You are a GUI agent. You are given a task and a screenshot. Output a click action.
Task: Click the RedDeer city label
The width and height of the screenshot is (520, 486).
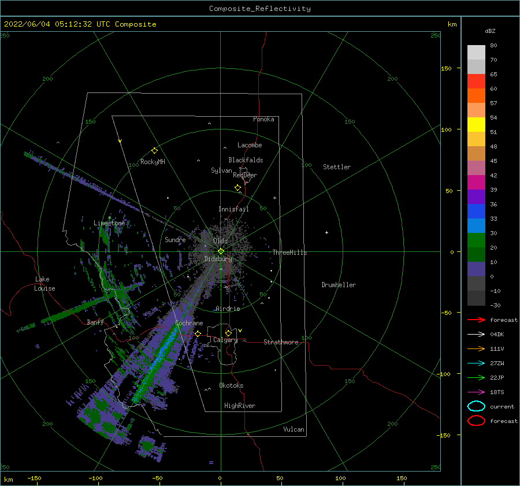tap(245, 175)
